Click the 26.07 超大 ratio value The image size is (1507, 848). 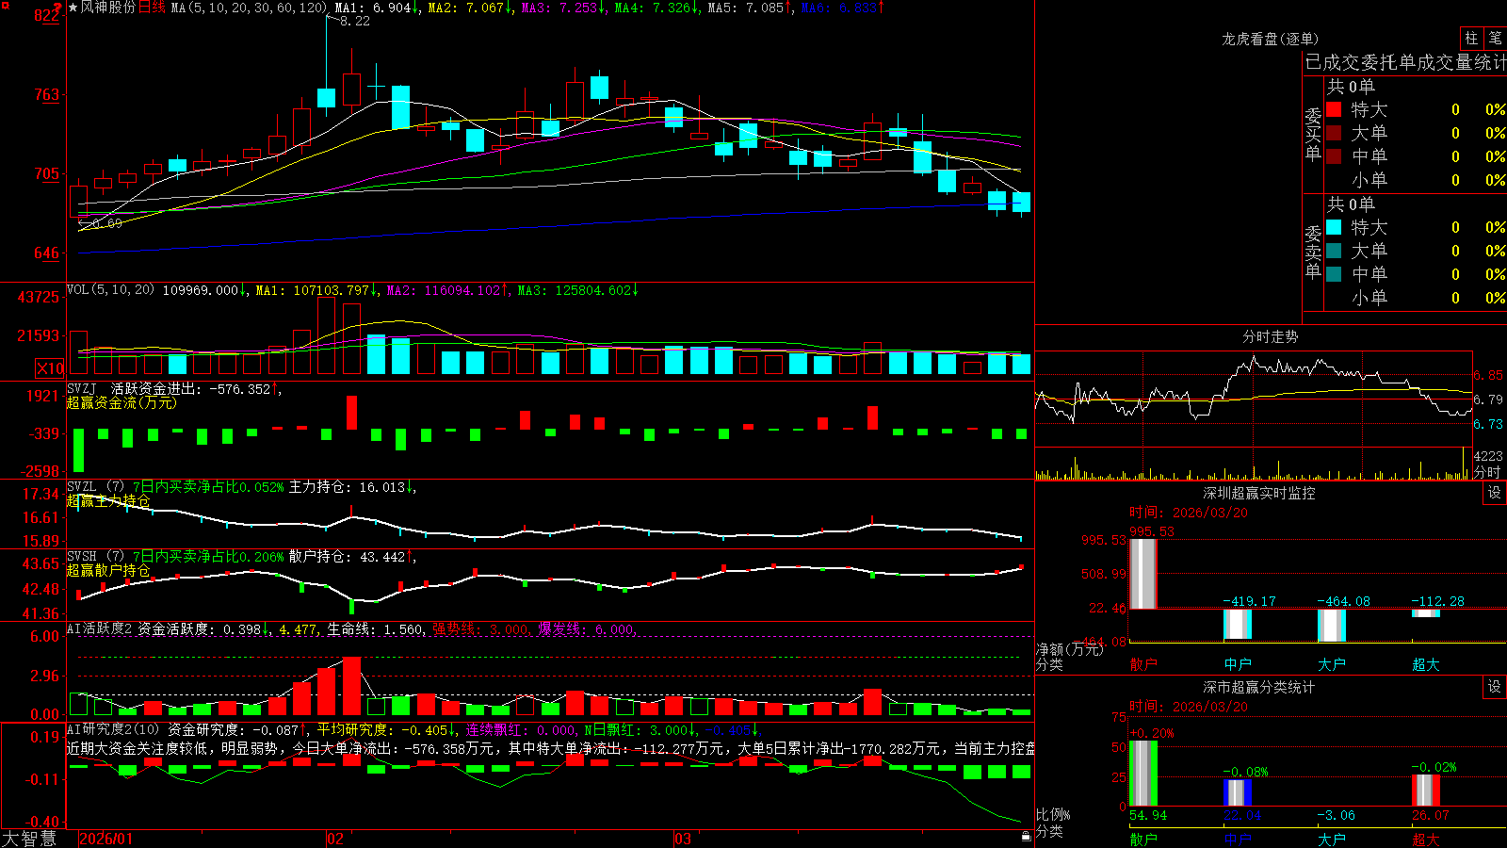(x=1431, y=815)
